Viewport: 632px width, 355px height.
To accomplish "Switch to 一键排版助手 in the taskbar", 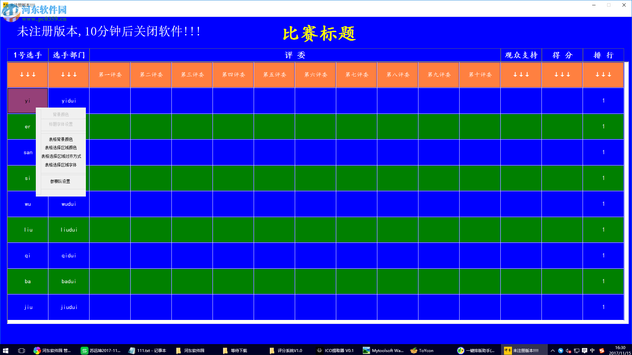I will (476, 350).
